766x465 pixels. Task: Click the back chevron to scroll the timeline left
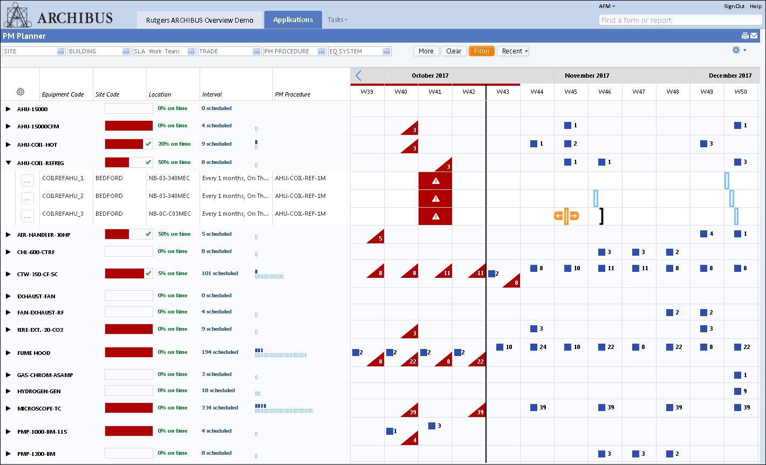[358, 76]
